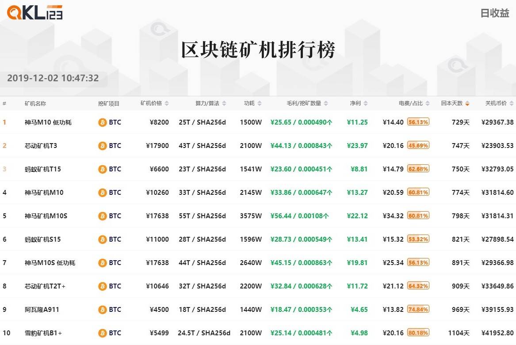The image size is (516, 345).
Task: Click the 挖矿项目 column header
Action: [109, 104]
